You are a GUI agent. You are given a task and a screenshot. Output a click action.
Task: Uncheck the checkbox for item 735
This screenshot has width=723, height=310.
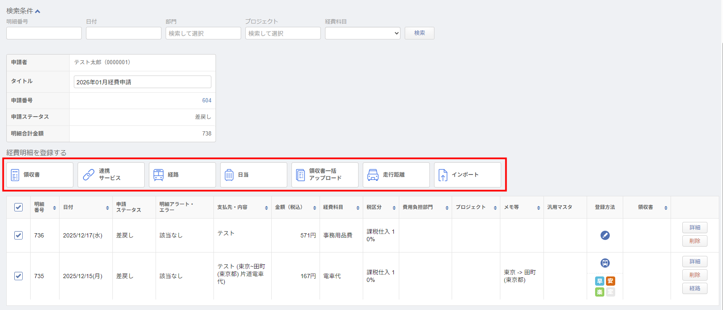18,276
